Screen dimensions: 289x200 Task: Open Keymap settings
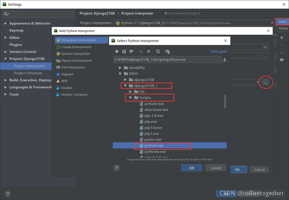[16, 30]
